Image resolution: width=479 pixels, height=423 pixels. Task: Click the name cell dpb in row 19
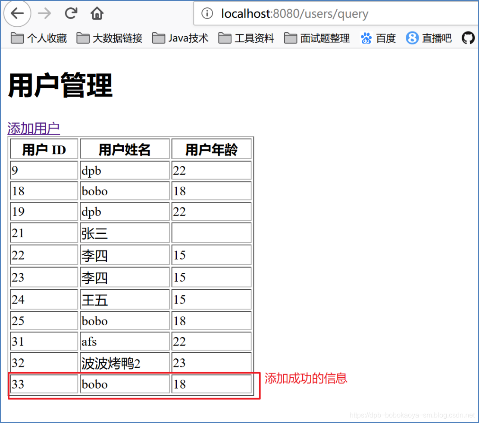click(125, 211)
